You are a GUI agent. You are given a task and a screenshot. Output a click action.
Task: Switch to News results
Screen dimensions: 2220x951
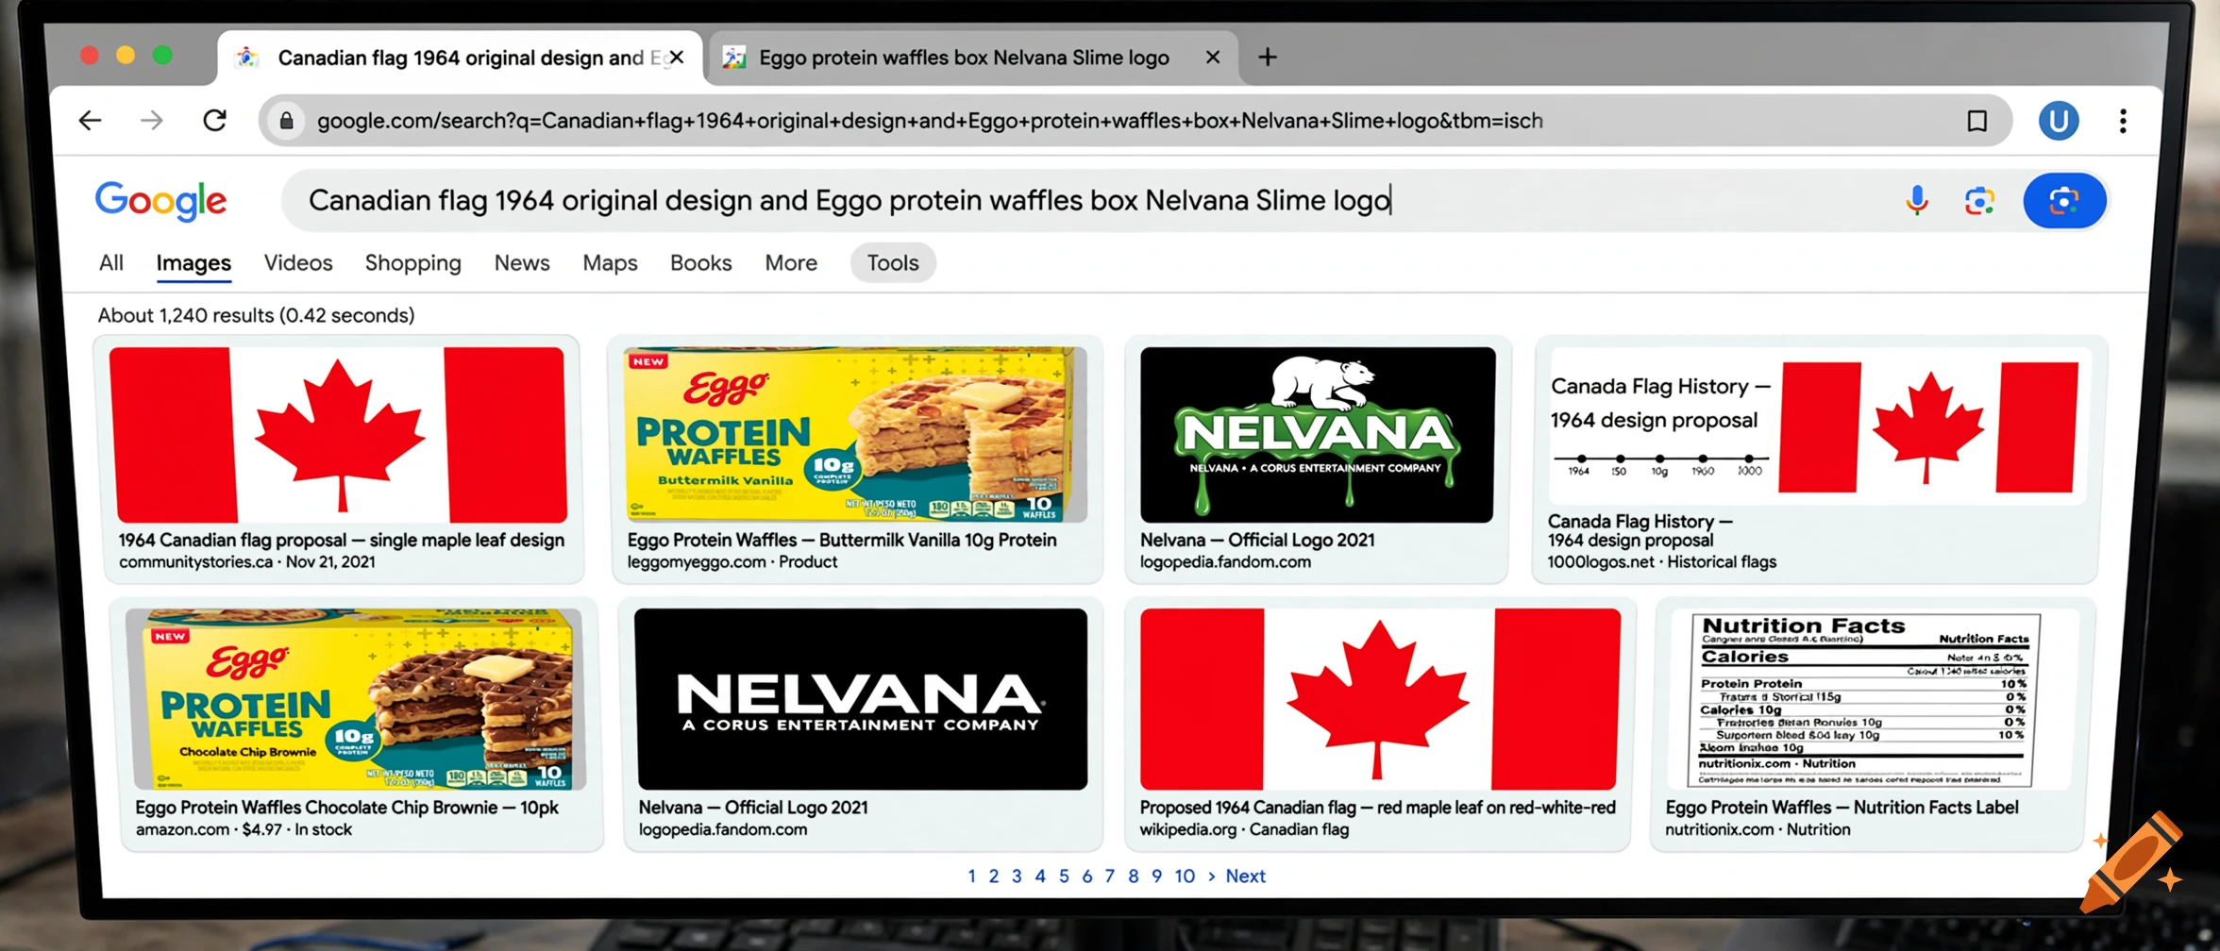tap(522, 262)
